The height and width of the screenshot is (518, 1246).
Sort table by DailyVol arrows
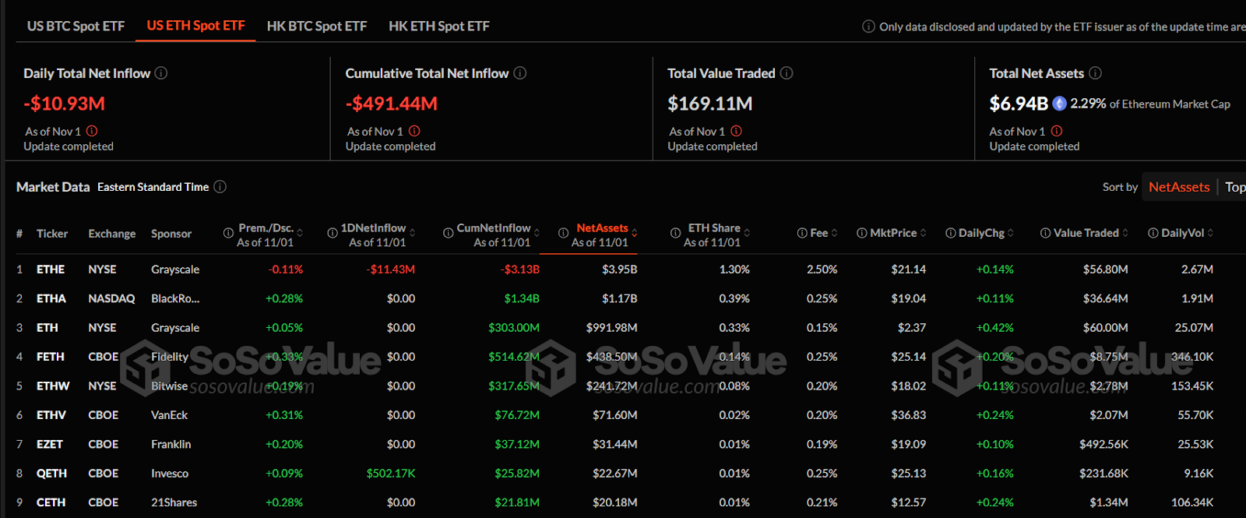[x=1210, y=233]
